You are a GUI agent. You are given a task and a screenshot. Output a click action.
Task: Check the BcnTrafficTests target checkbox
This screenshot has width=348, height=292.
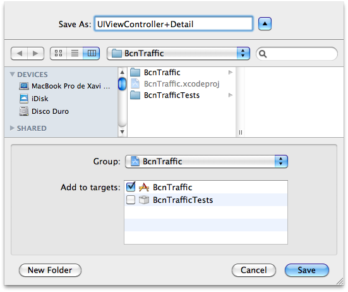tap(131, 200)
